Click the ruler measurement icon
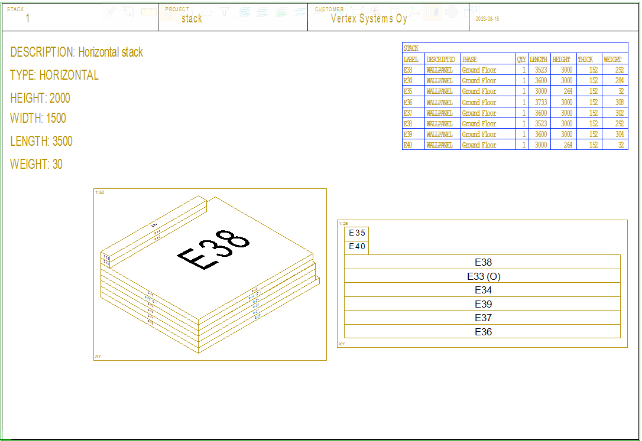The width and height of the screenshot is (642, 441). (x=150, y=11)
